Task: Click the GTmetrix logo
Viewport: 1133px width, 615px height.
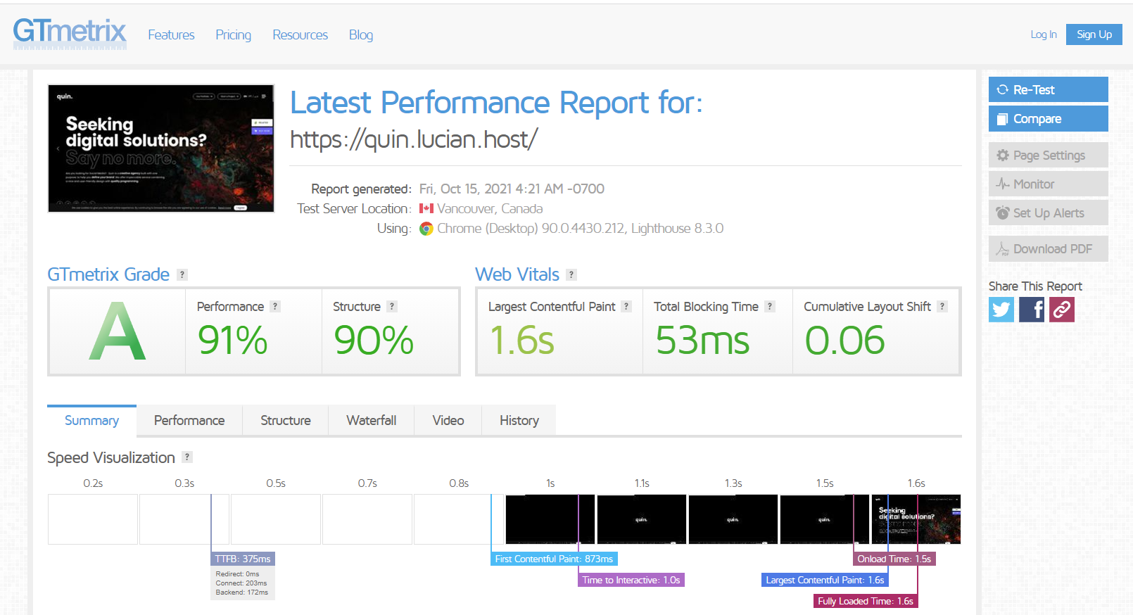Action: [x=70, y=33]
